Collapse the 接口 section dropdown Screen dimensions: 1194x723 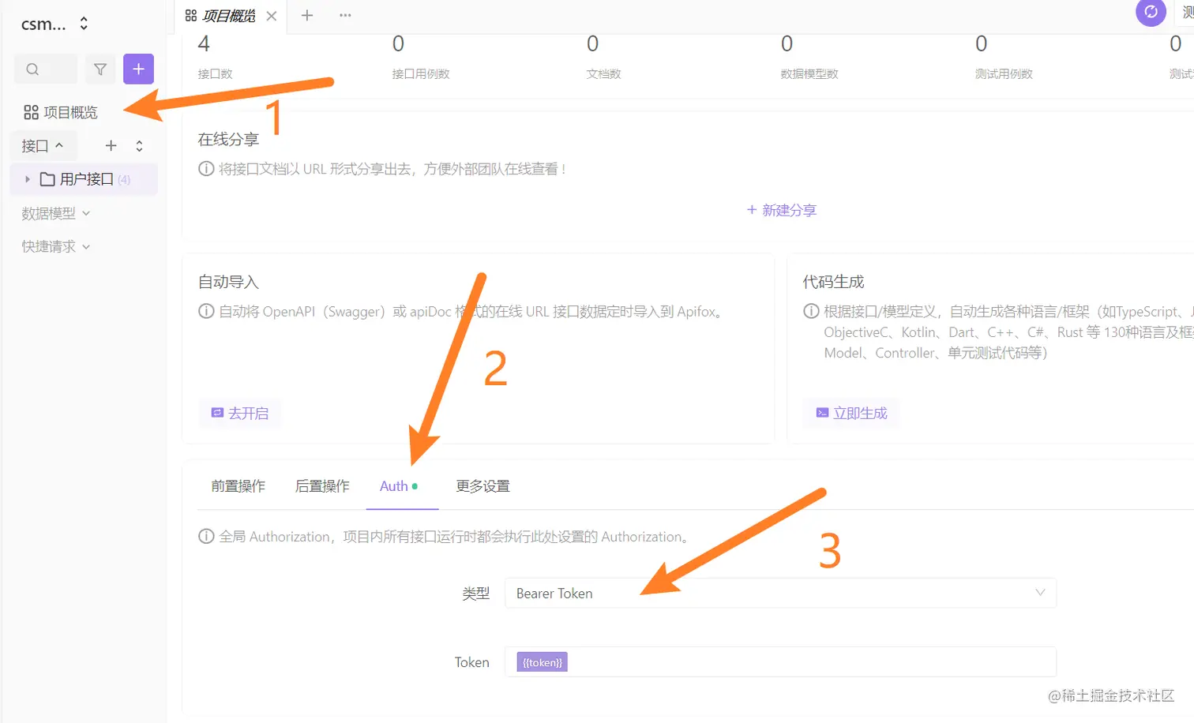point(43,146)
